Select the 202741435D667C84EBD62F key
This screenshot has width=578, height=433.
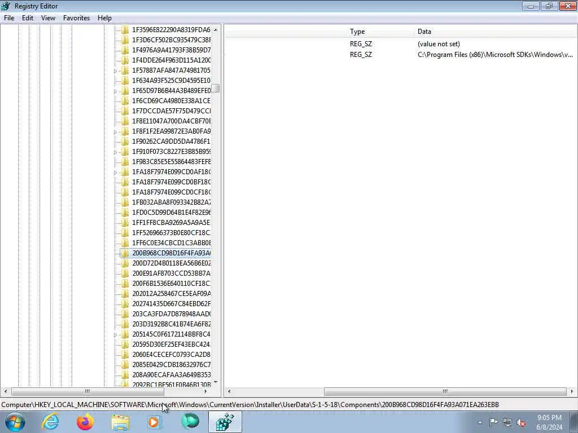click(172, 304)
